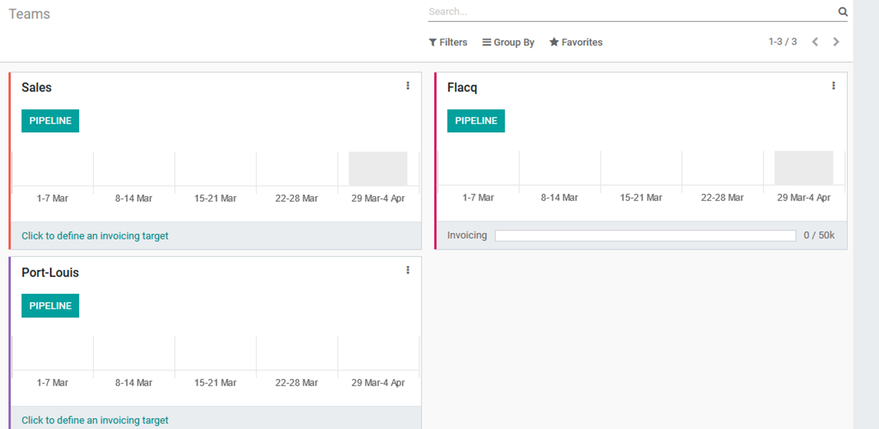This screenshot has height=429, width=879.
Task: Open the Flacq card three-dot menu
Action: pos(833,86)
